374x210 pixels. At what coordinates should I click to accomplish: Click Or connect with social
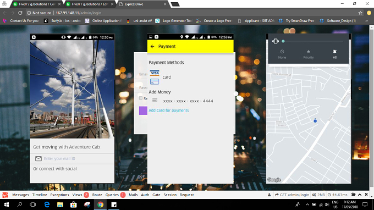coord(55,169)
